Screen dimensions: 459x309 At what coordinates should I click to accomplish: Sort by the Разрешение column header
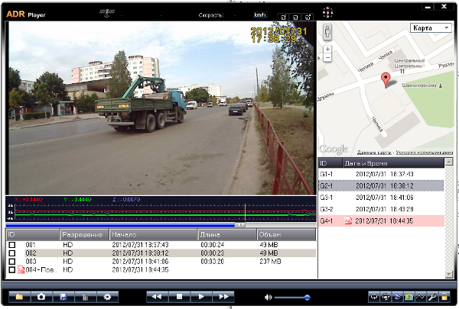[85, 234]
